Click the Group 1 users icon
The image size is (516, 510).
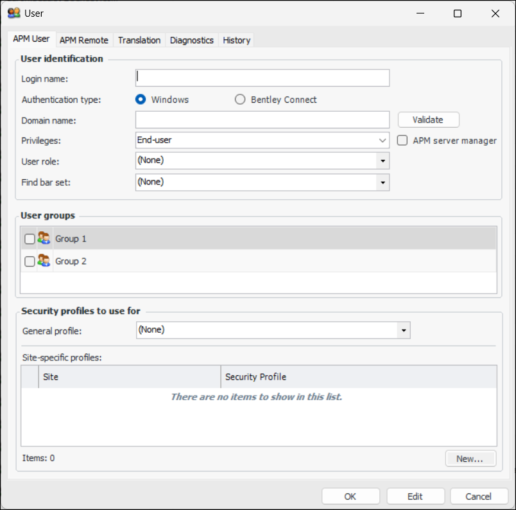44,238
